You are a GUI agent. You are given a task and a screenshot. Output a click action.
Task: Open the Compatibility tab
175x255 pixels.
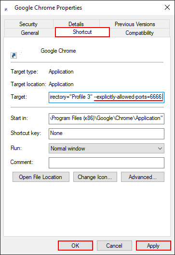pos(139,33)
